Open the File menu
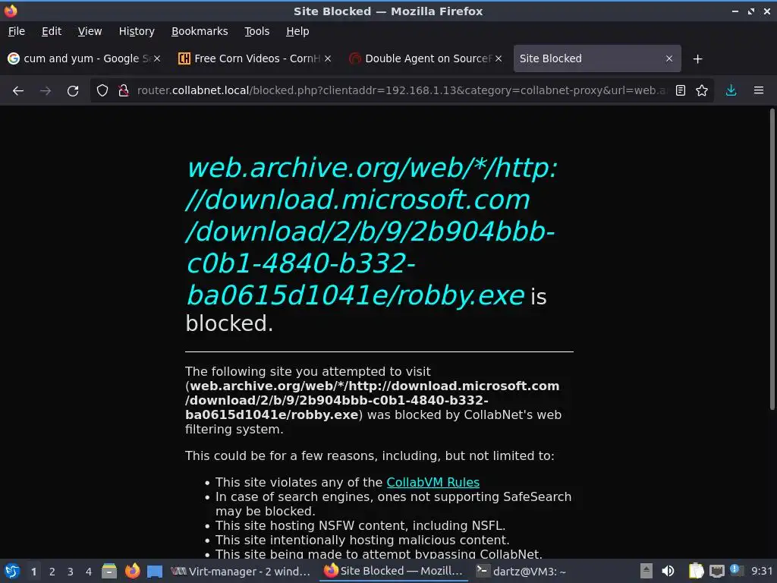The width and height of the screenshot is (777, 583). click(17, 31)
